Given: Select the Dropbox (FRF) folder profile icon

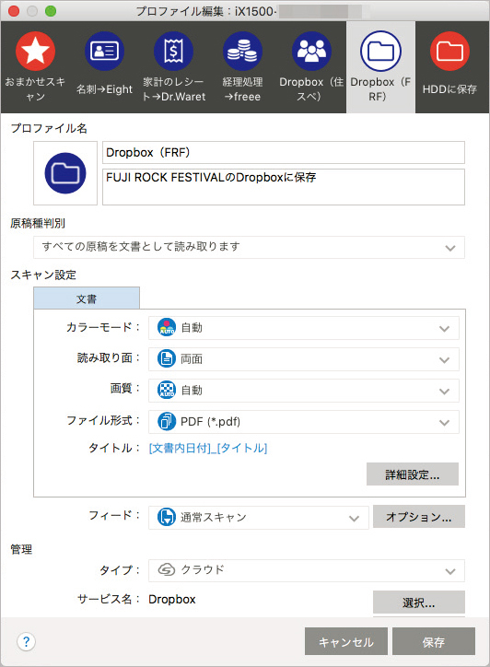Looking at the screenshot, I should click(x=380, y=51).
